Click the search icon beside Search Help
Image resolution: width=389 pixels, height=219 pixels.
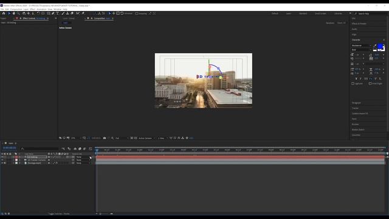click(356, 13)
